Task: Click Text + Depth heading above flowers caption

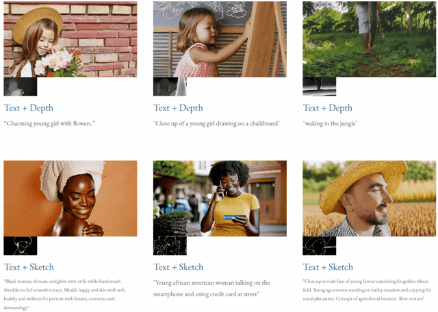Action: [29, 108]
